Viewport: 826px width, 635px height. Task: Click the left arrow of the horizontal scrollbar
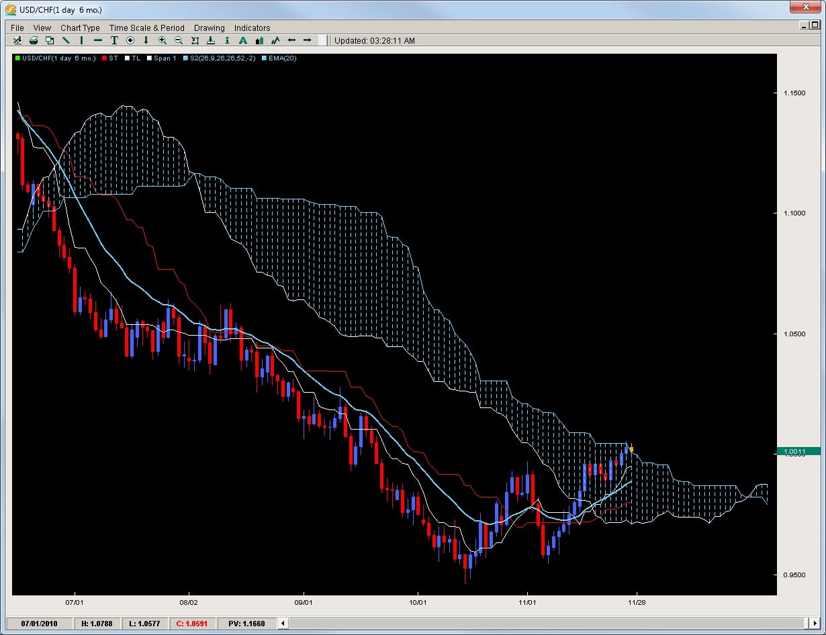coord(284,624)
